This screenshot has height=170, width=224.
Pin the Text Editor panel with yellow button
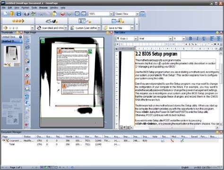click(217, 33)
